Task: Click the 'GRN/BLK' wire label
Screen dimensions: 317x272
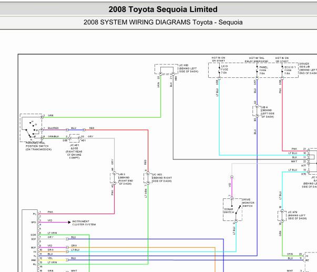Action: tap(53, 136)
